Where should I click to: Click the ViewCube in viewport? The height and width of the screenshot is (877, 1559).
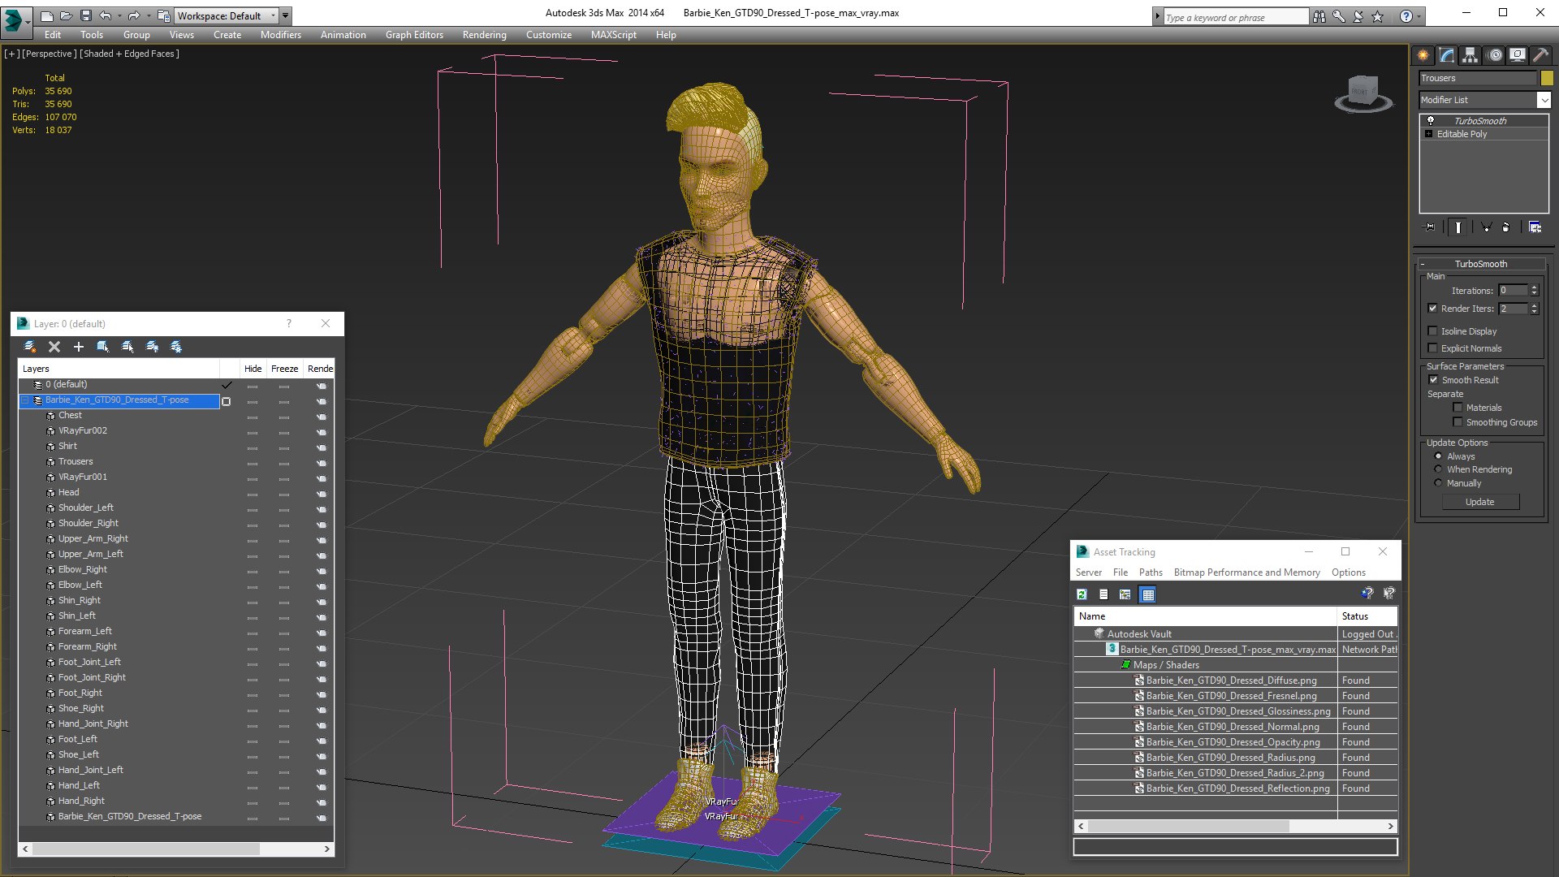(1363, 93)
